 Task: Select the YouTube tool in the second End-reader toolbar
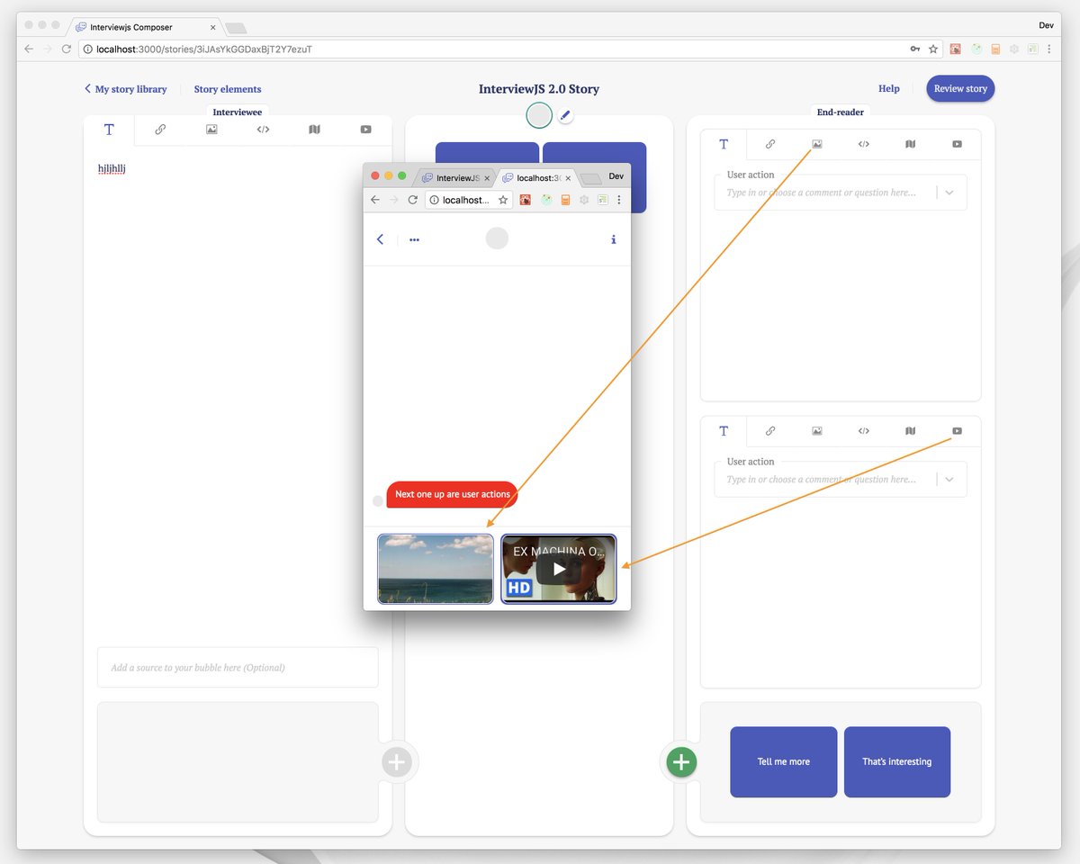click(957, 430)
